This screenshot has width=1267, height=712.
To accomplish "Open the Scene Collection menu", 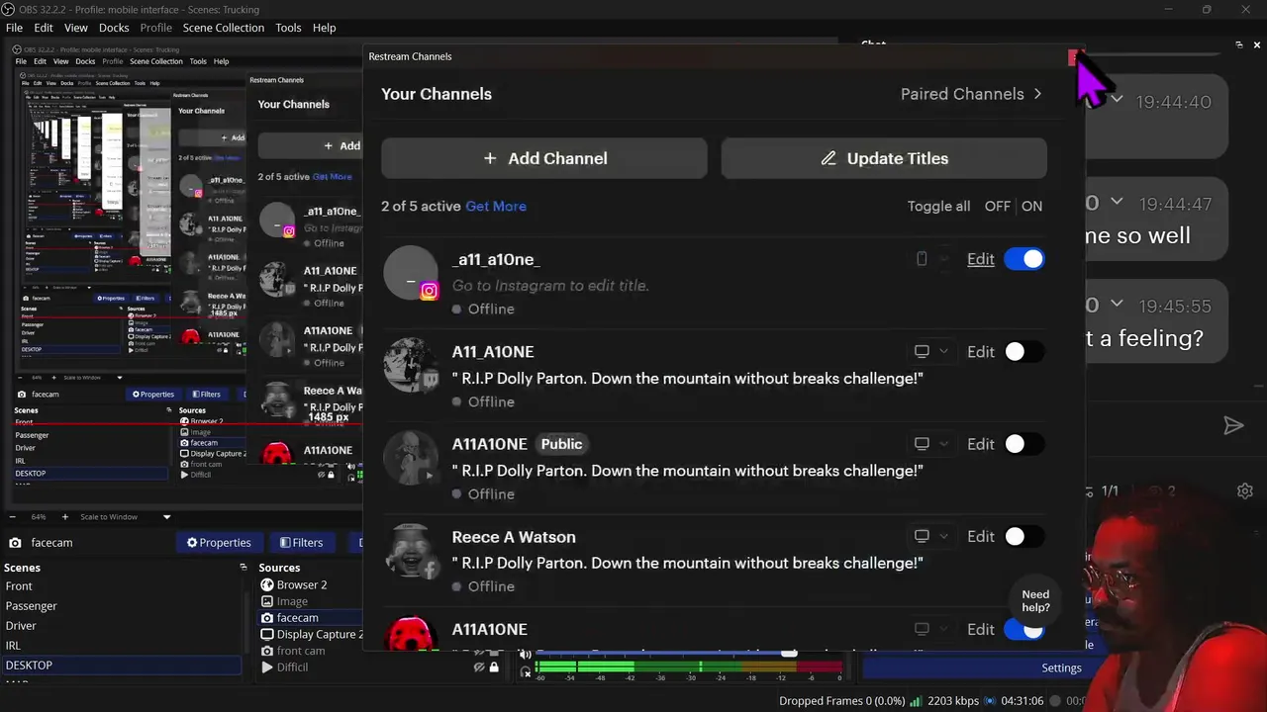I will (224, 28).
